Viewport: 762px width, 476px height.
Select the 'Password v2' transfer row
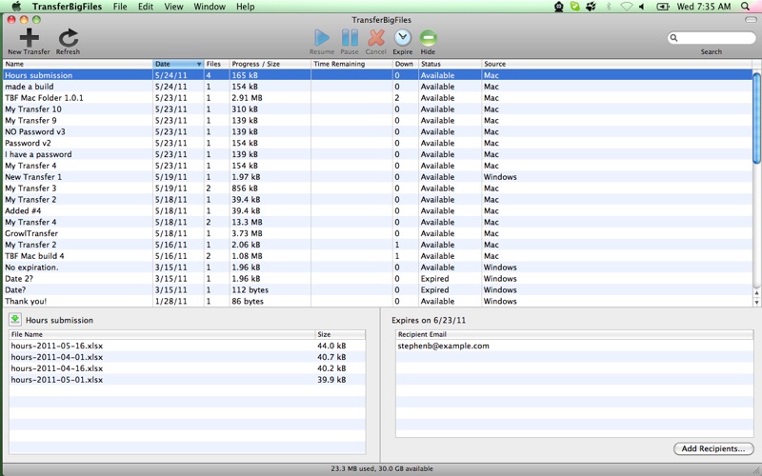[377, 143]
